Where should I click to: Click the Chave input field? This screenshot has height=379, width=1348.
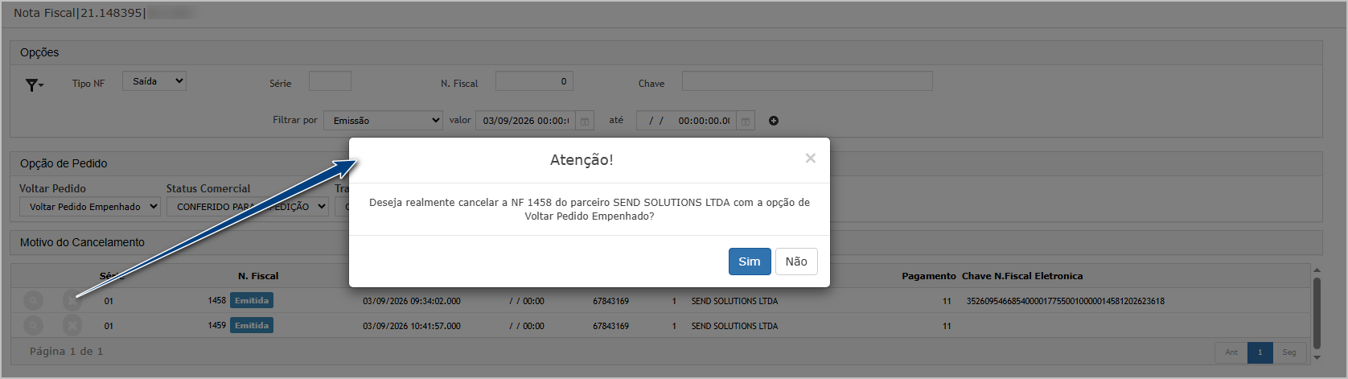807,81
